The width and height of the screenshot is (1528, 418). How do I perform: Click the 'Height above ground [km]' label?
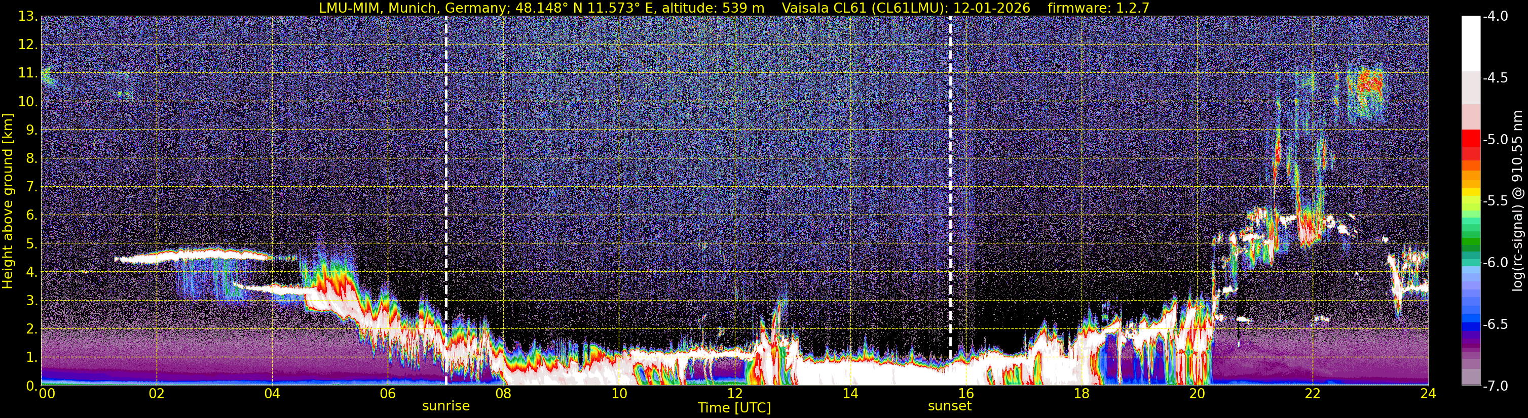(x=8, y=201)
